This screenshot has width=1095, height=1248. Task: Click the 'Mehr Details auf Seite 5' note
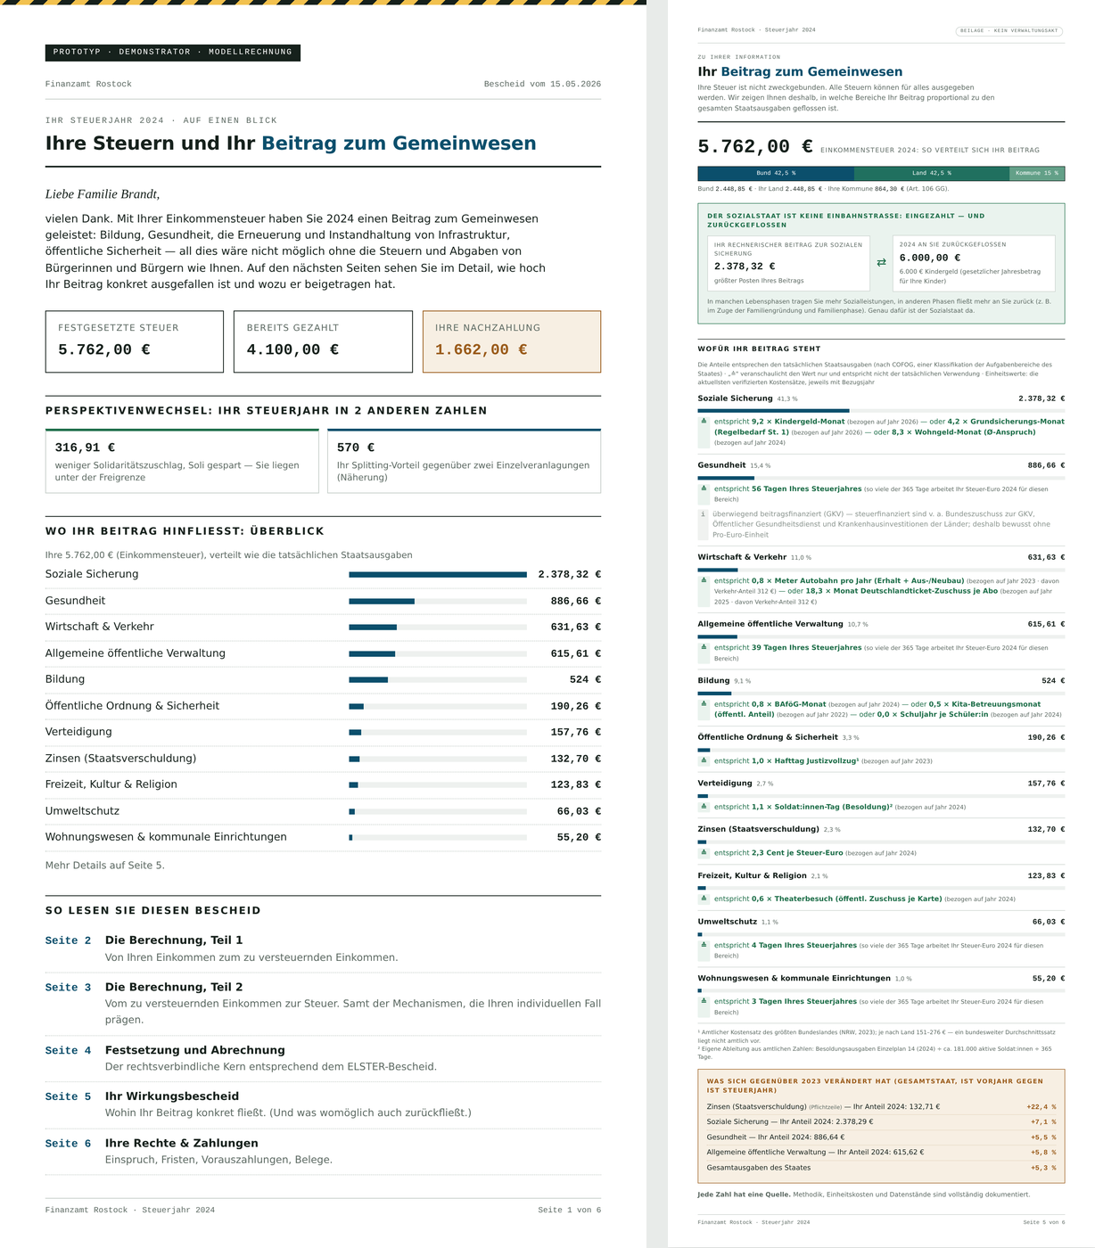tap(105, 866)
